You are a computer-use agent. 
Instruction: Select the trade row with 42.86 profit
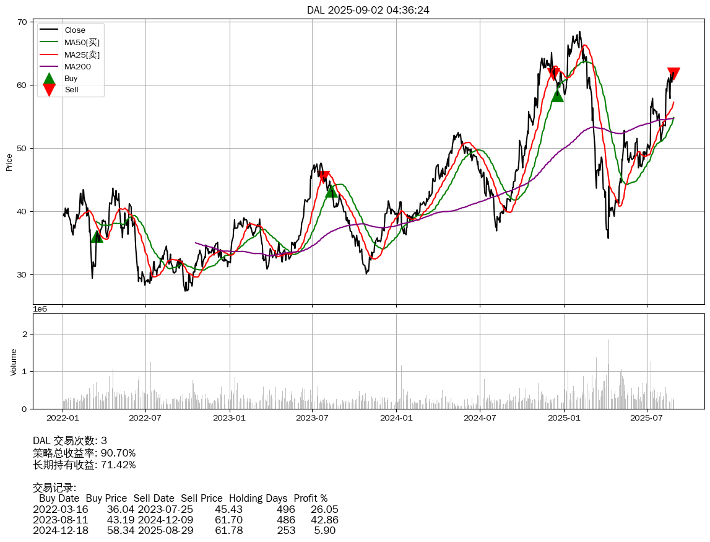coord(186,520)
